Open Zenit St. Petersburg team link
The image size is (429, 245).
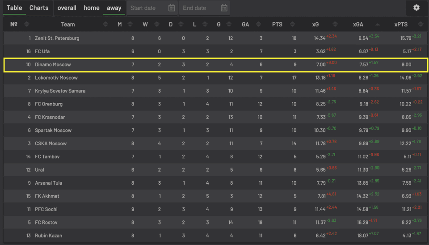[x=57, y=38]
